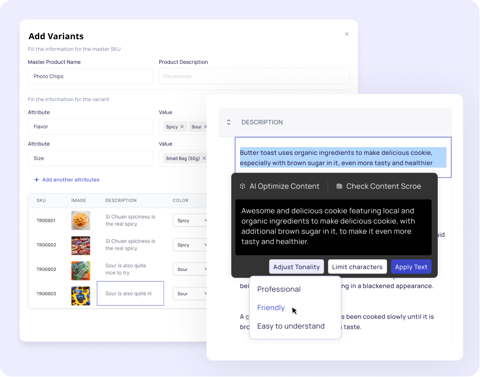Screen dimensions: 480x377
Task: Click the AI Optimize Content sparkle icon
Action: point(242,186)
